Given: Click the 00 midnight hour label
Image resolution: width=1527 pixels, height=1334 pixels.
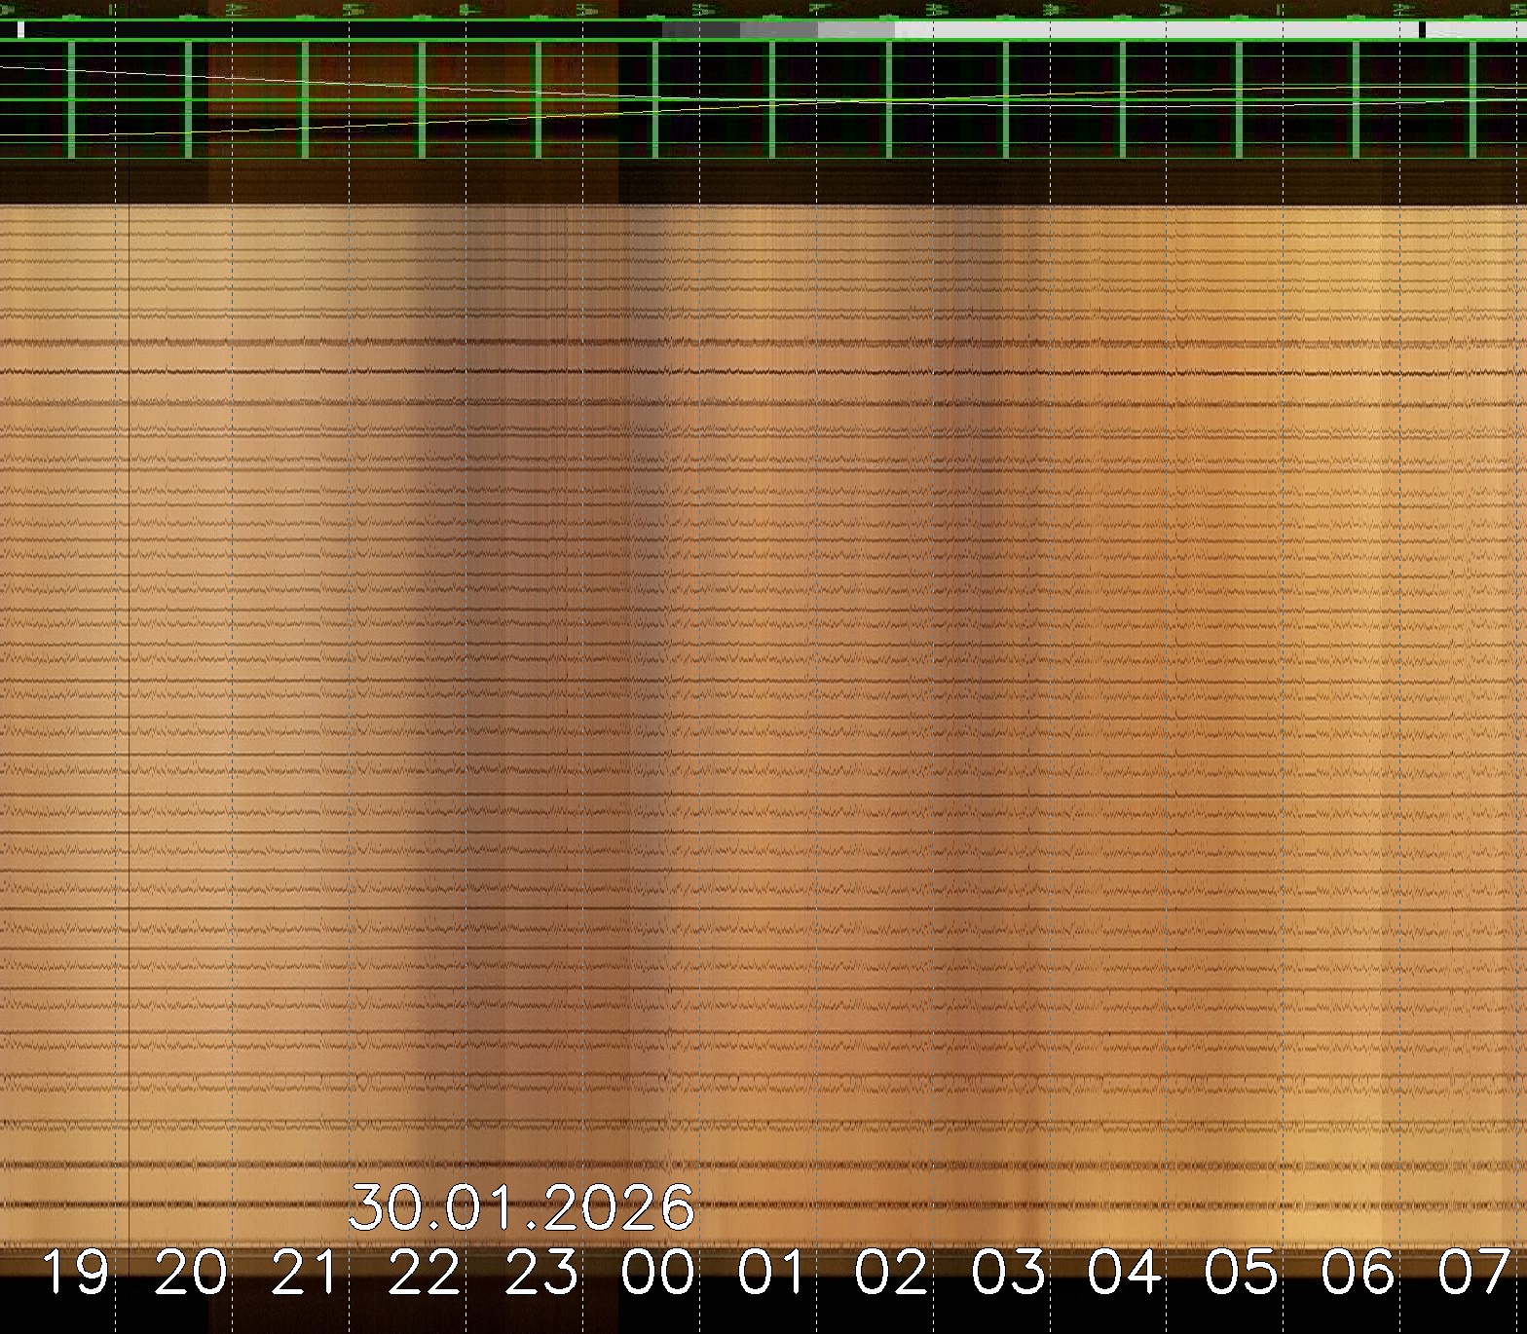Looking at the screenshot, I should (658, 1273).
